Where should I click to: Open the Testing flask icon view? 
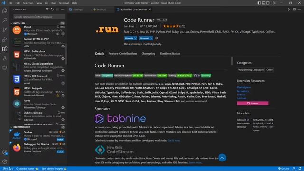5,58
